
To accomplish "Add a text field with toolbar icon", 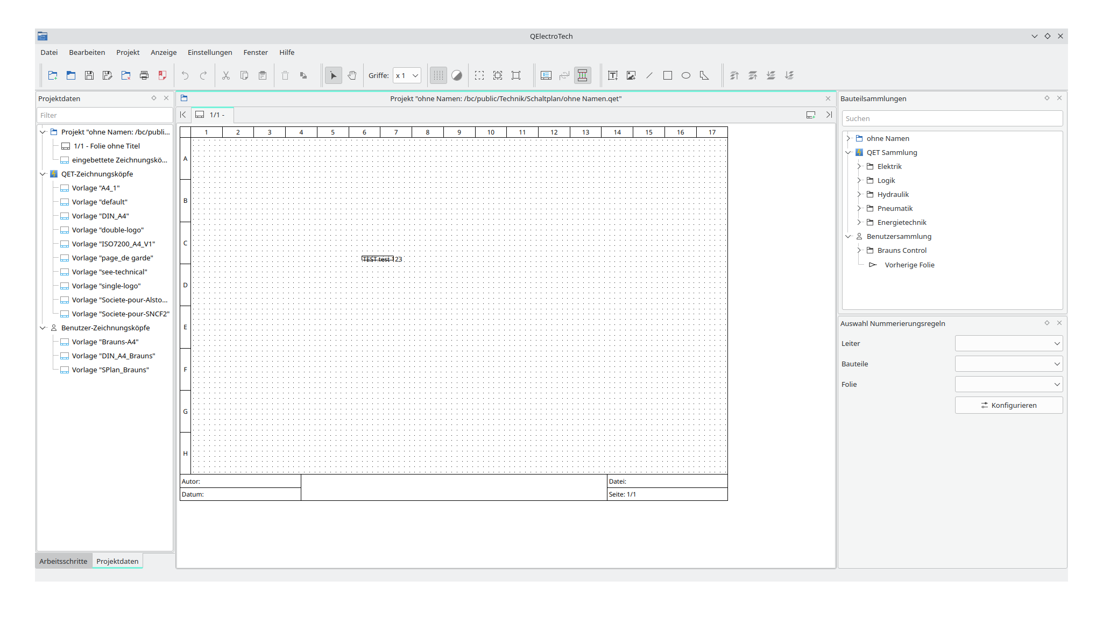I will pyautogui.click(x=612, y=75).
